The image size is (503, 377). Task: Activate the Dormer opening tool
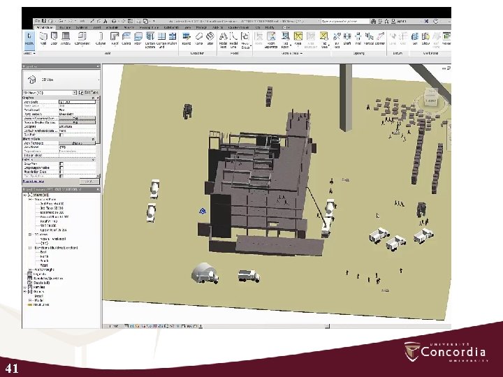click(380, 39)
